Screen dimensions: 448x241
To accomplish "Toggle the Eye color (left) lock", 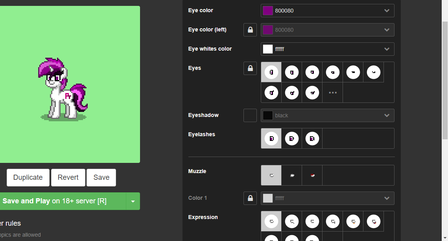I will pyautogui.click(x=250, y=30).
